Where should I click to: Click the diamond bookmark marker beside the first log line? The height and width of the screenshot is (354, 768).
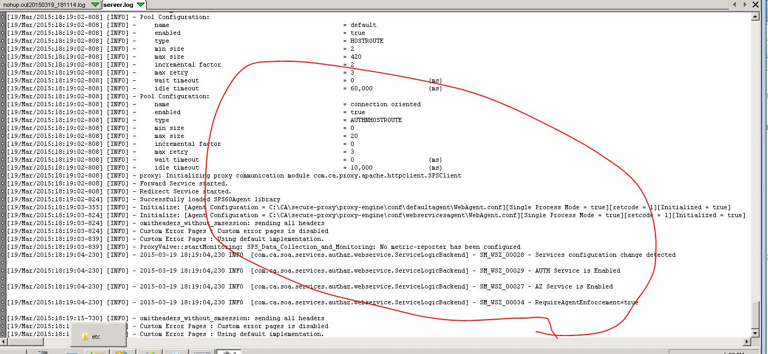coord(2,16)
